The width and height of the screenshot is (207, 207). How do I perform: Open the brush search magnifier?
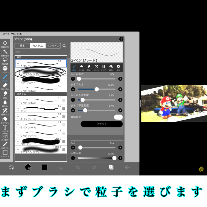coord(64,46)
